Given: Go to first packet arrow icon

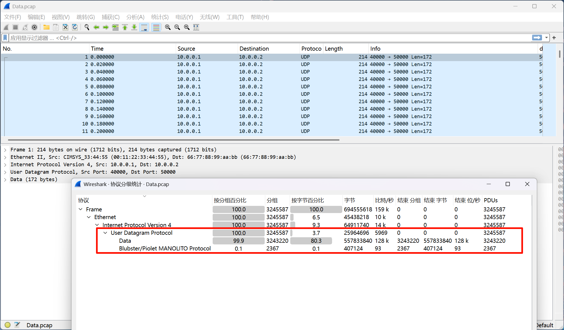Looking at the screenshot, I should (125, 27).
